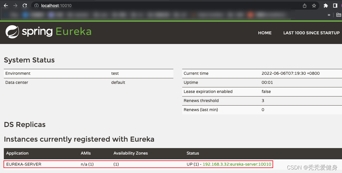The height and width of the screenshot is (173, 342).
Task: Click the Spring leaf logo
Action: click(12, 32)
